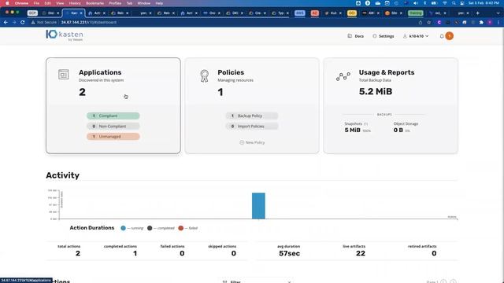Screen dimensions: 504x283
Task: Click the blue running legend dot
Action: click(123, 228)
